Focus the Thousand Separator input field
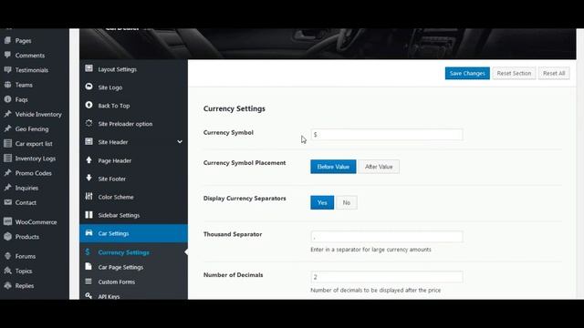584x328 pixels. pos(387,237)
